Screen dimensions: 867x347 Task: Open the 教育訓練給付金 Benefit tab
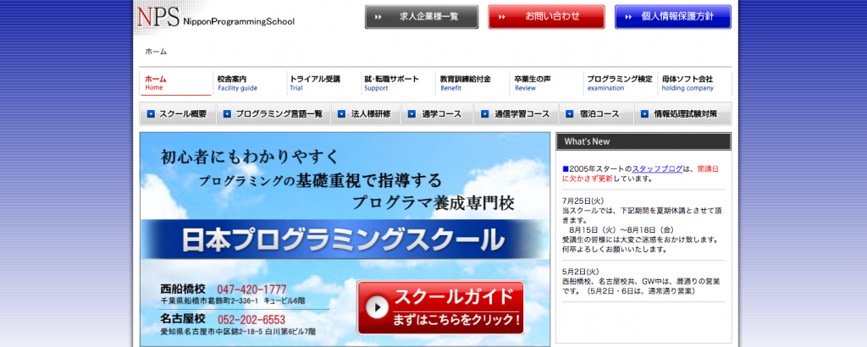pos(472,83)
